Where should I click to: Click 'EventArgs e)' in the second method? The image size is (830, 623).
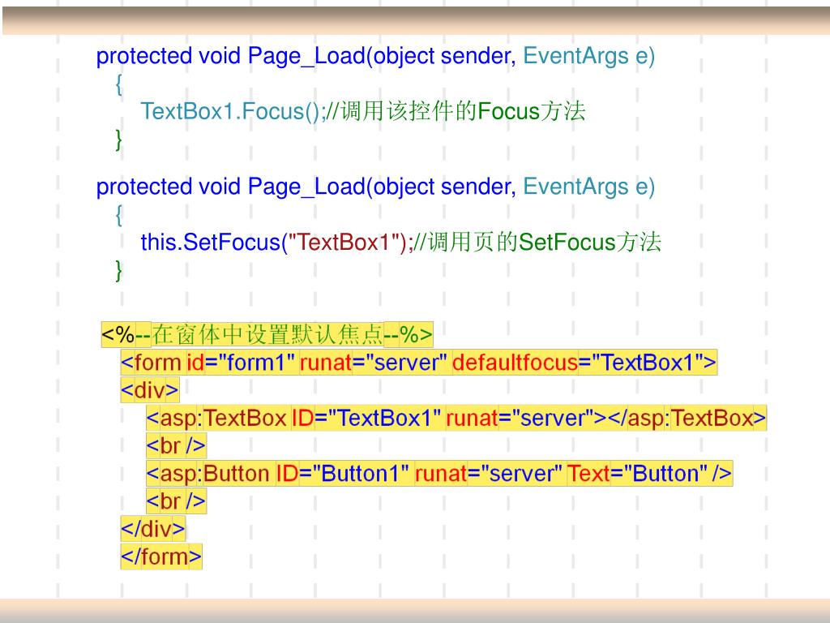(x=589, y=187)
